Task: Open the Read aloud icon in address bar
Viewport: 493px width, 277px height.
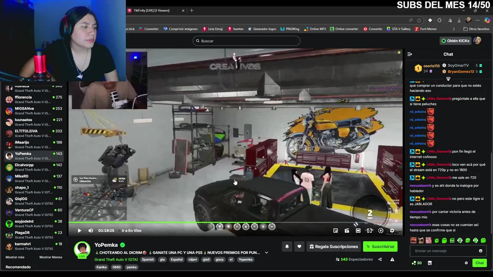Action: click(x=411, y=20)
